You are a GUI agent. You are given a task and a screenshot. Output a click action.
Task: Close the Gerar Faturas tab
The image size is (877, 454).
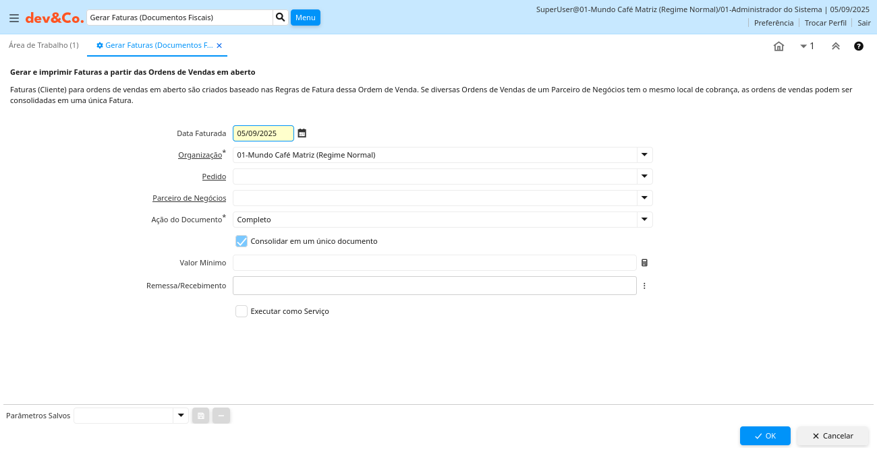(x=219, y=46)
